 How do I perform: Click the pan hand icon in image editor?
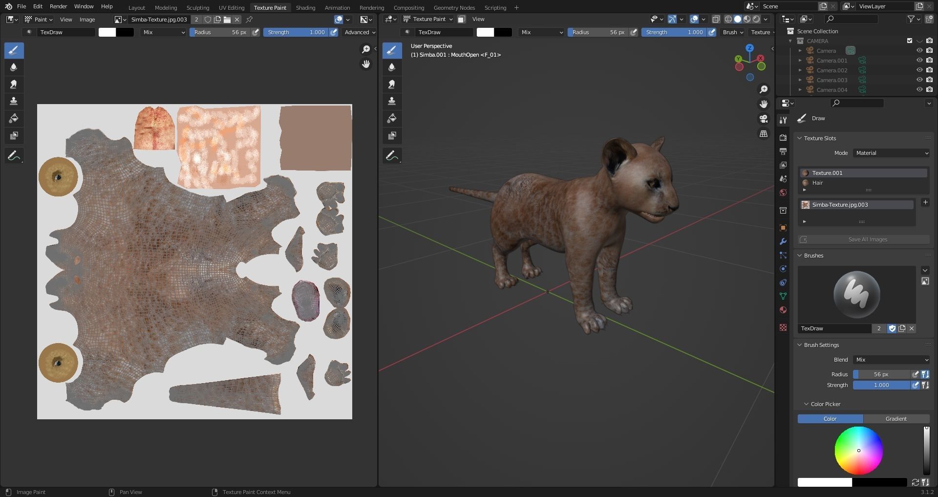coord(365,64)
